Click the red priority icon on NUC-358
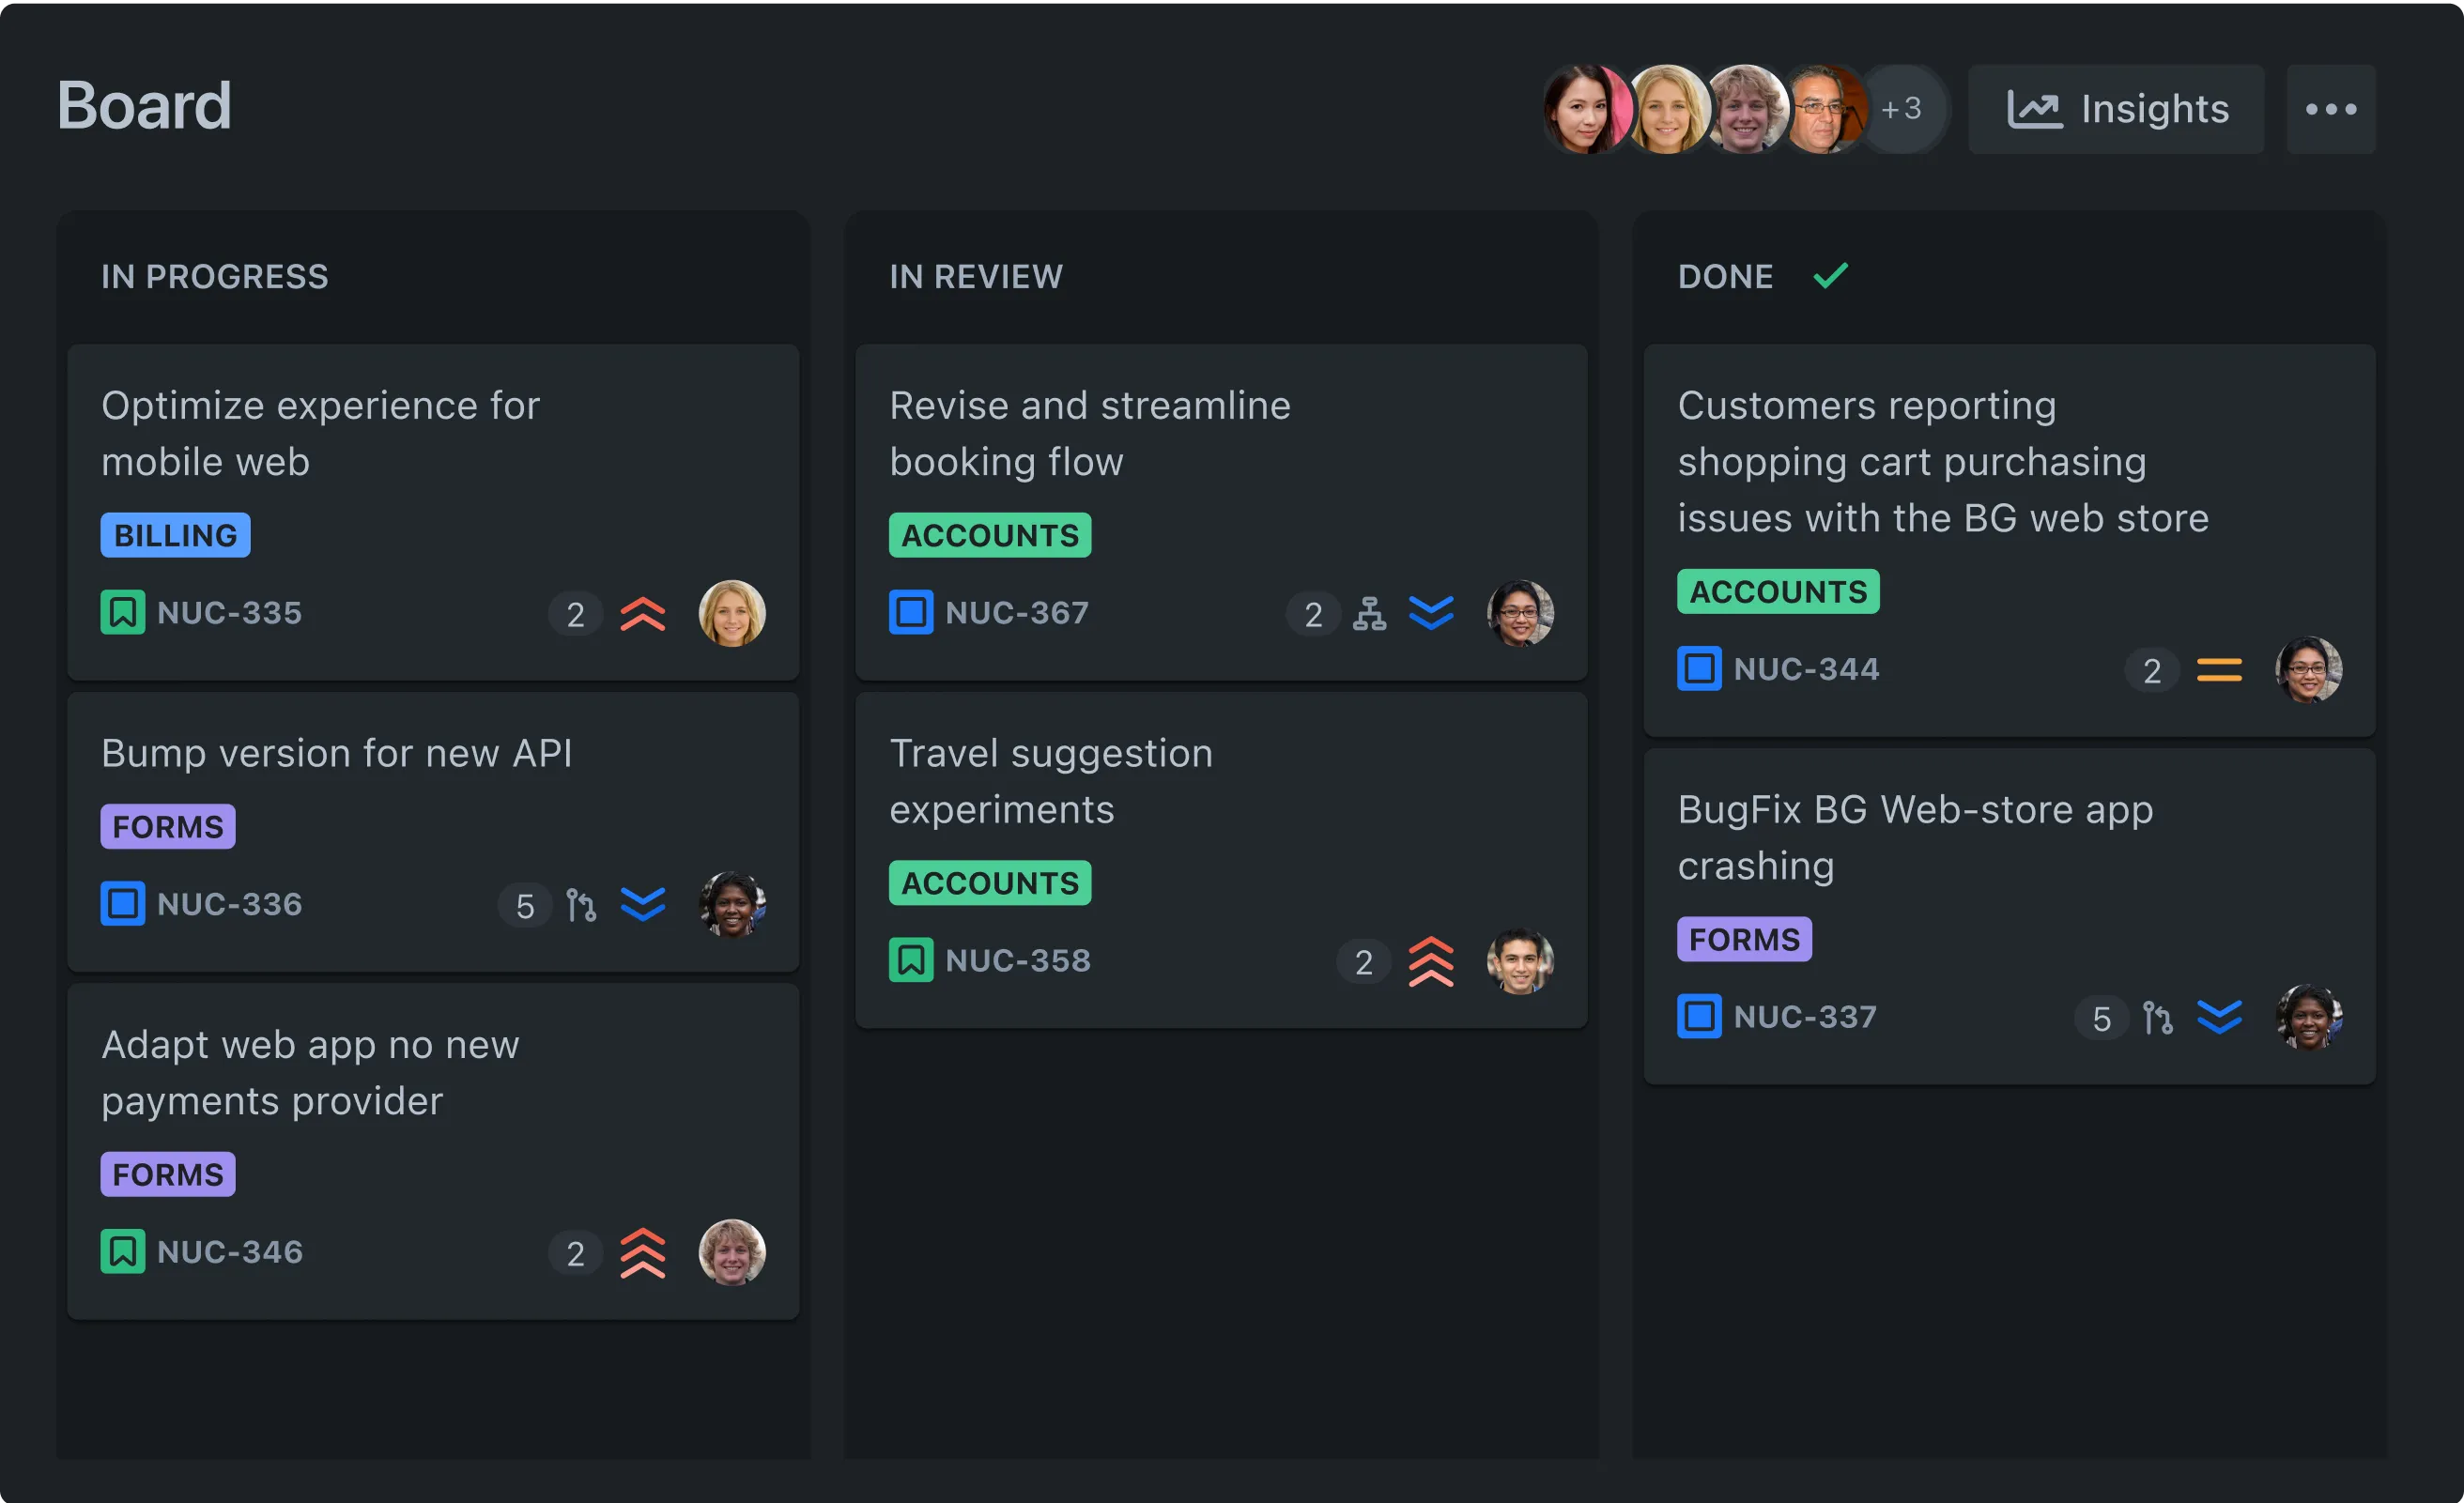The height and width of the screenshot is (1503, 2464). click(x=1432, y=961)
